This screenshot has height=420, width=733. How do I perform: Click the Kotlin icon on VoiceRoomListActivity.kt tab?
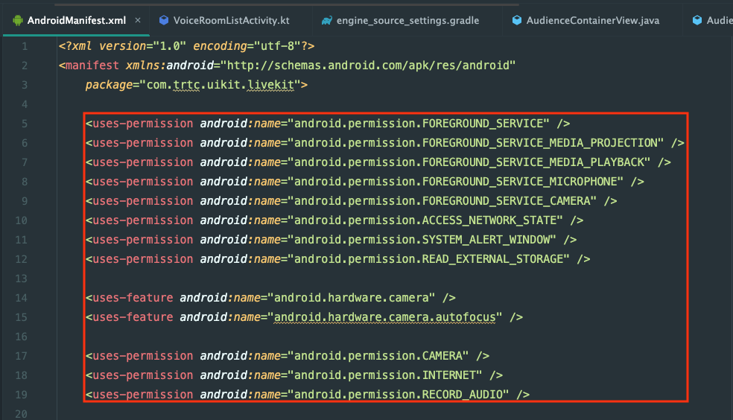(x=162, y=20)
